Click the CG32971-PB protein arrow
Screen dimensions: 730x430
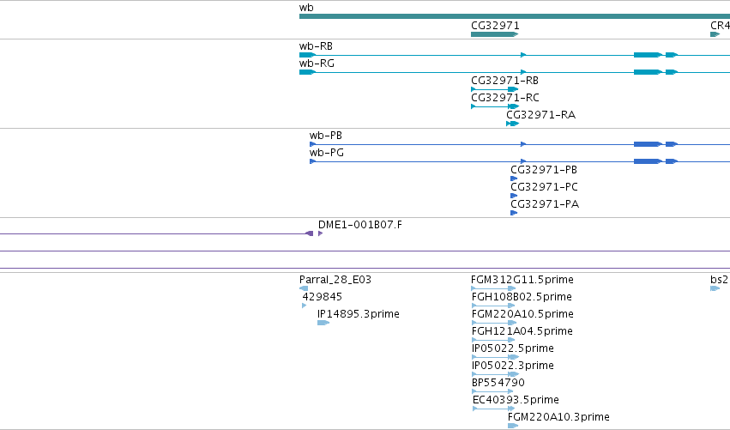[514, 179]
